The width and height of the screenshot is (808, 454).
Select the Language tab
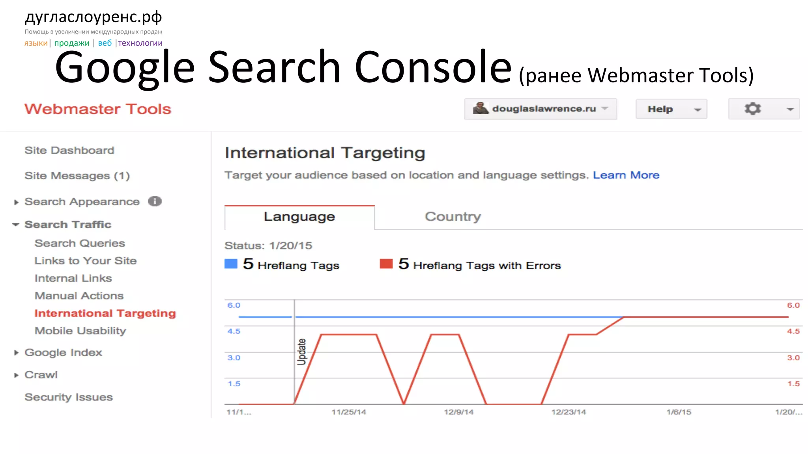coord(299,217)
